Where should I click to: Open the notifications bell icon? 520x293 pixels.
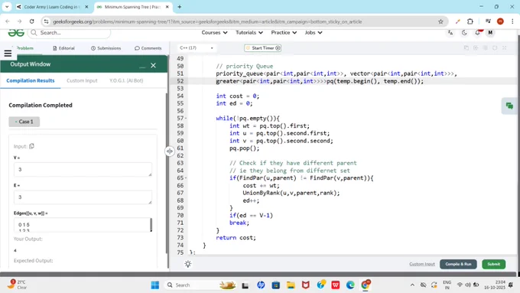[x=478, y=33]
